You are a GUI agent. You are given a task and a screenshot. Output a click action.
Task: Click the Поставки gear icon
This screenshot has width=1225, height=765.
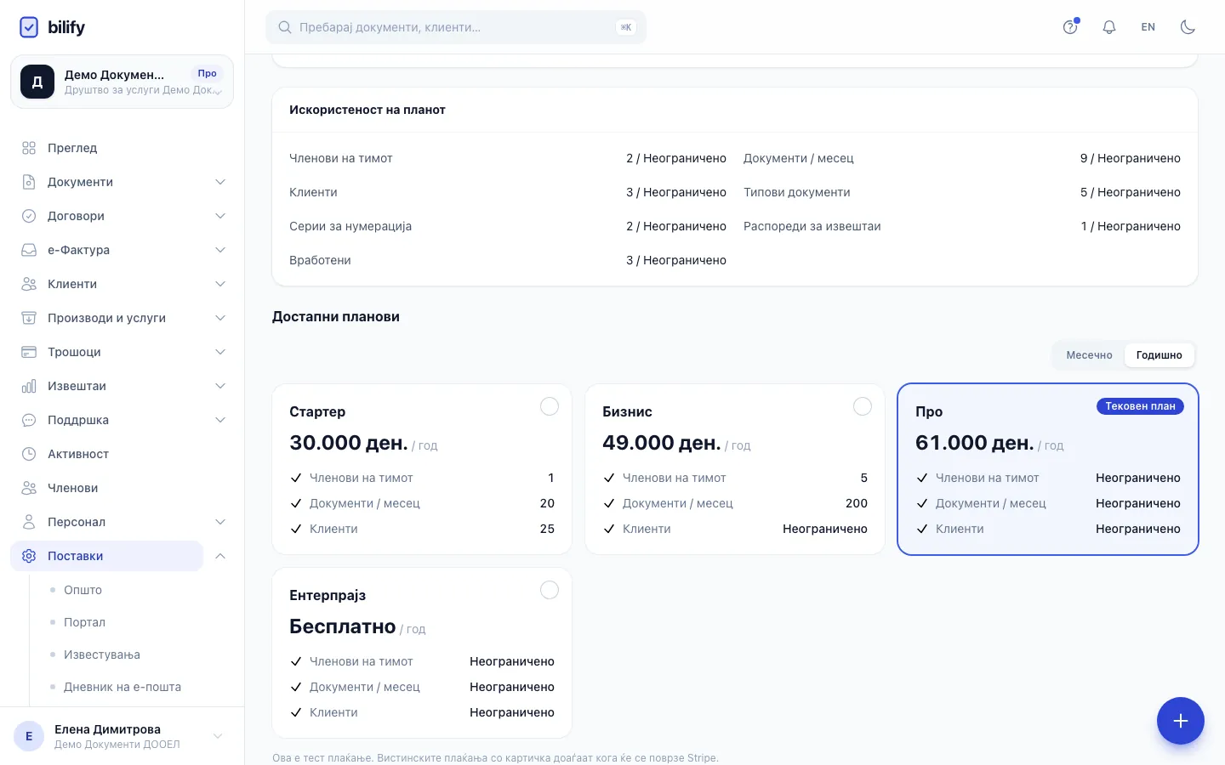(x=29, y=556)
